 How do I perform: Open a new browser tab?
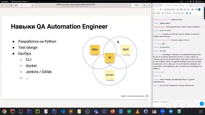(x=191, y=5)
